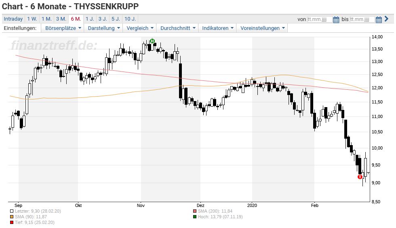Click the 'Okt' x-axis label
This screenshot has width=396, height=228.
click(x=78, y=205)
